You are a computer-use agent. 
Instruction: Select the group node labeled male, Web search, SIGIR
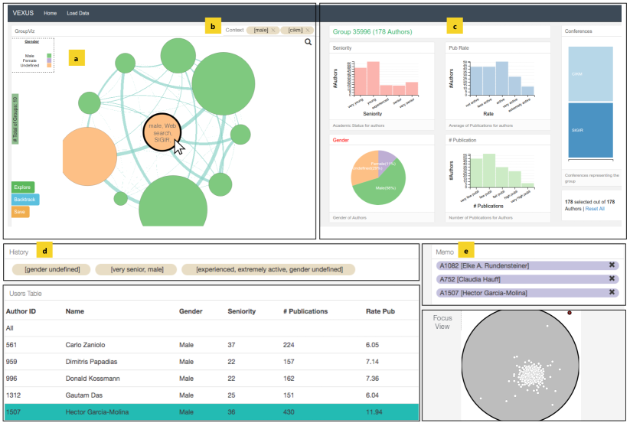pos(162,132)
